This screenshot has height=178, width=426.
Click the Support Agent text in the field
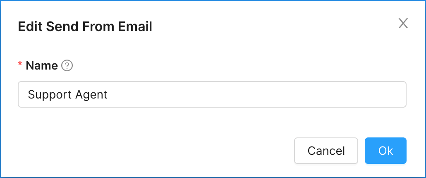[x=68, y=95]
